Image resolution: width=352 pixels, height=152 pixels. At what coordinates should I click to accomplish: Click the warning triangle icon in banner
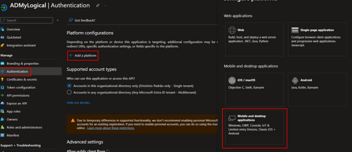73,120
